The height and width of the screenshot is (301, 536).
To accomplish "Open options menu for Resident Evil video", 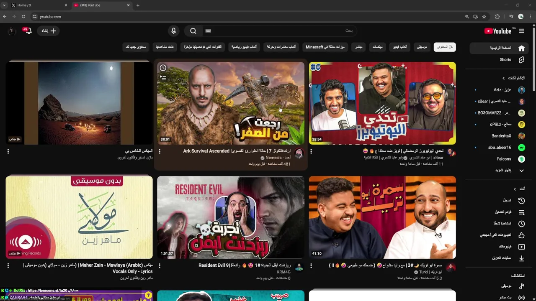I will pyautogui.click(x=160, y=265).
